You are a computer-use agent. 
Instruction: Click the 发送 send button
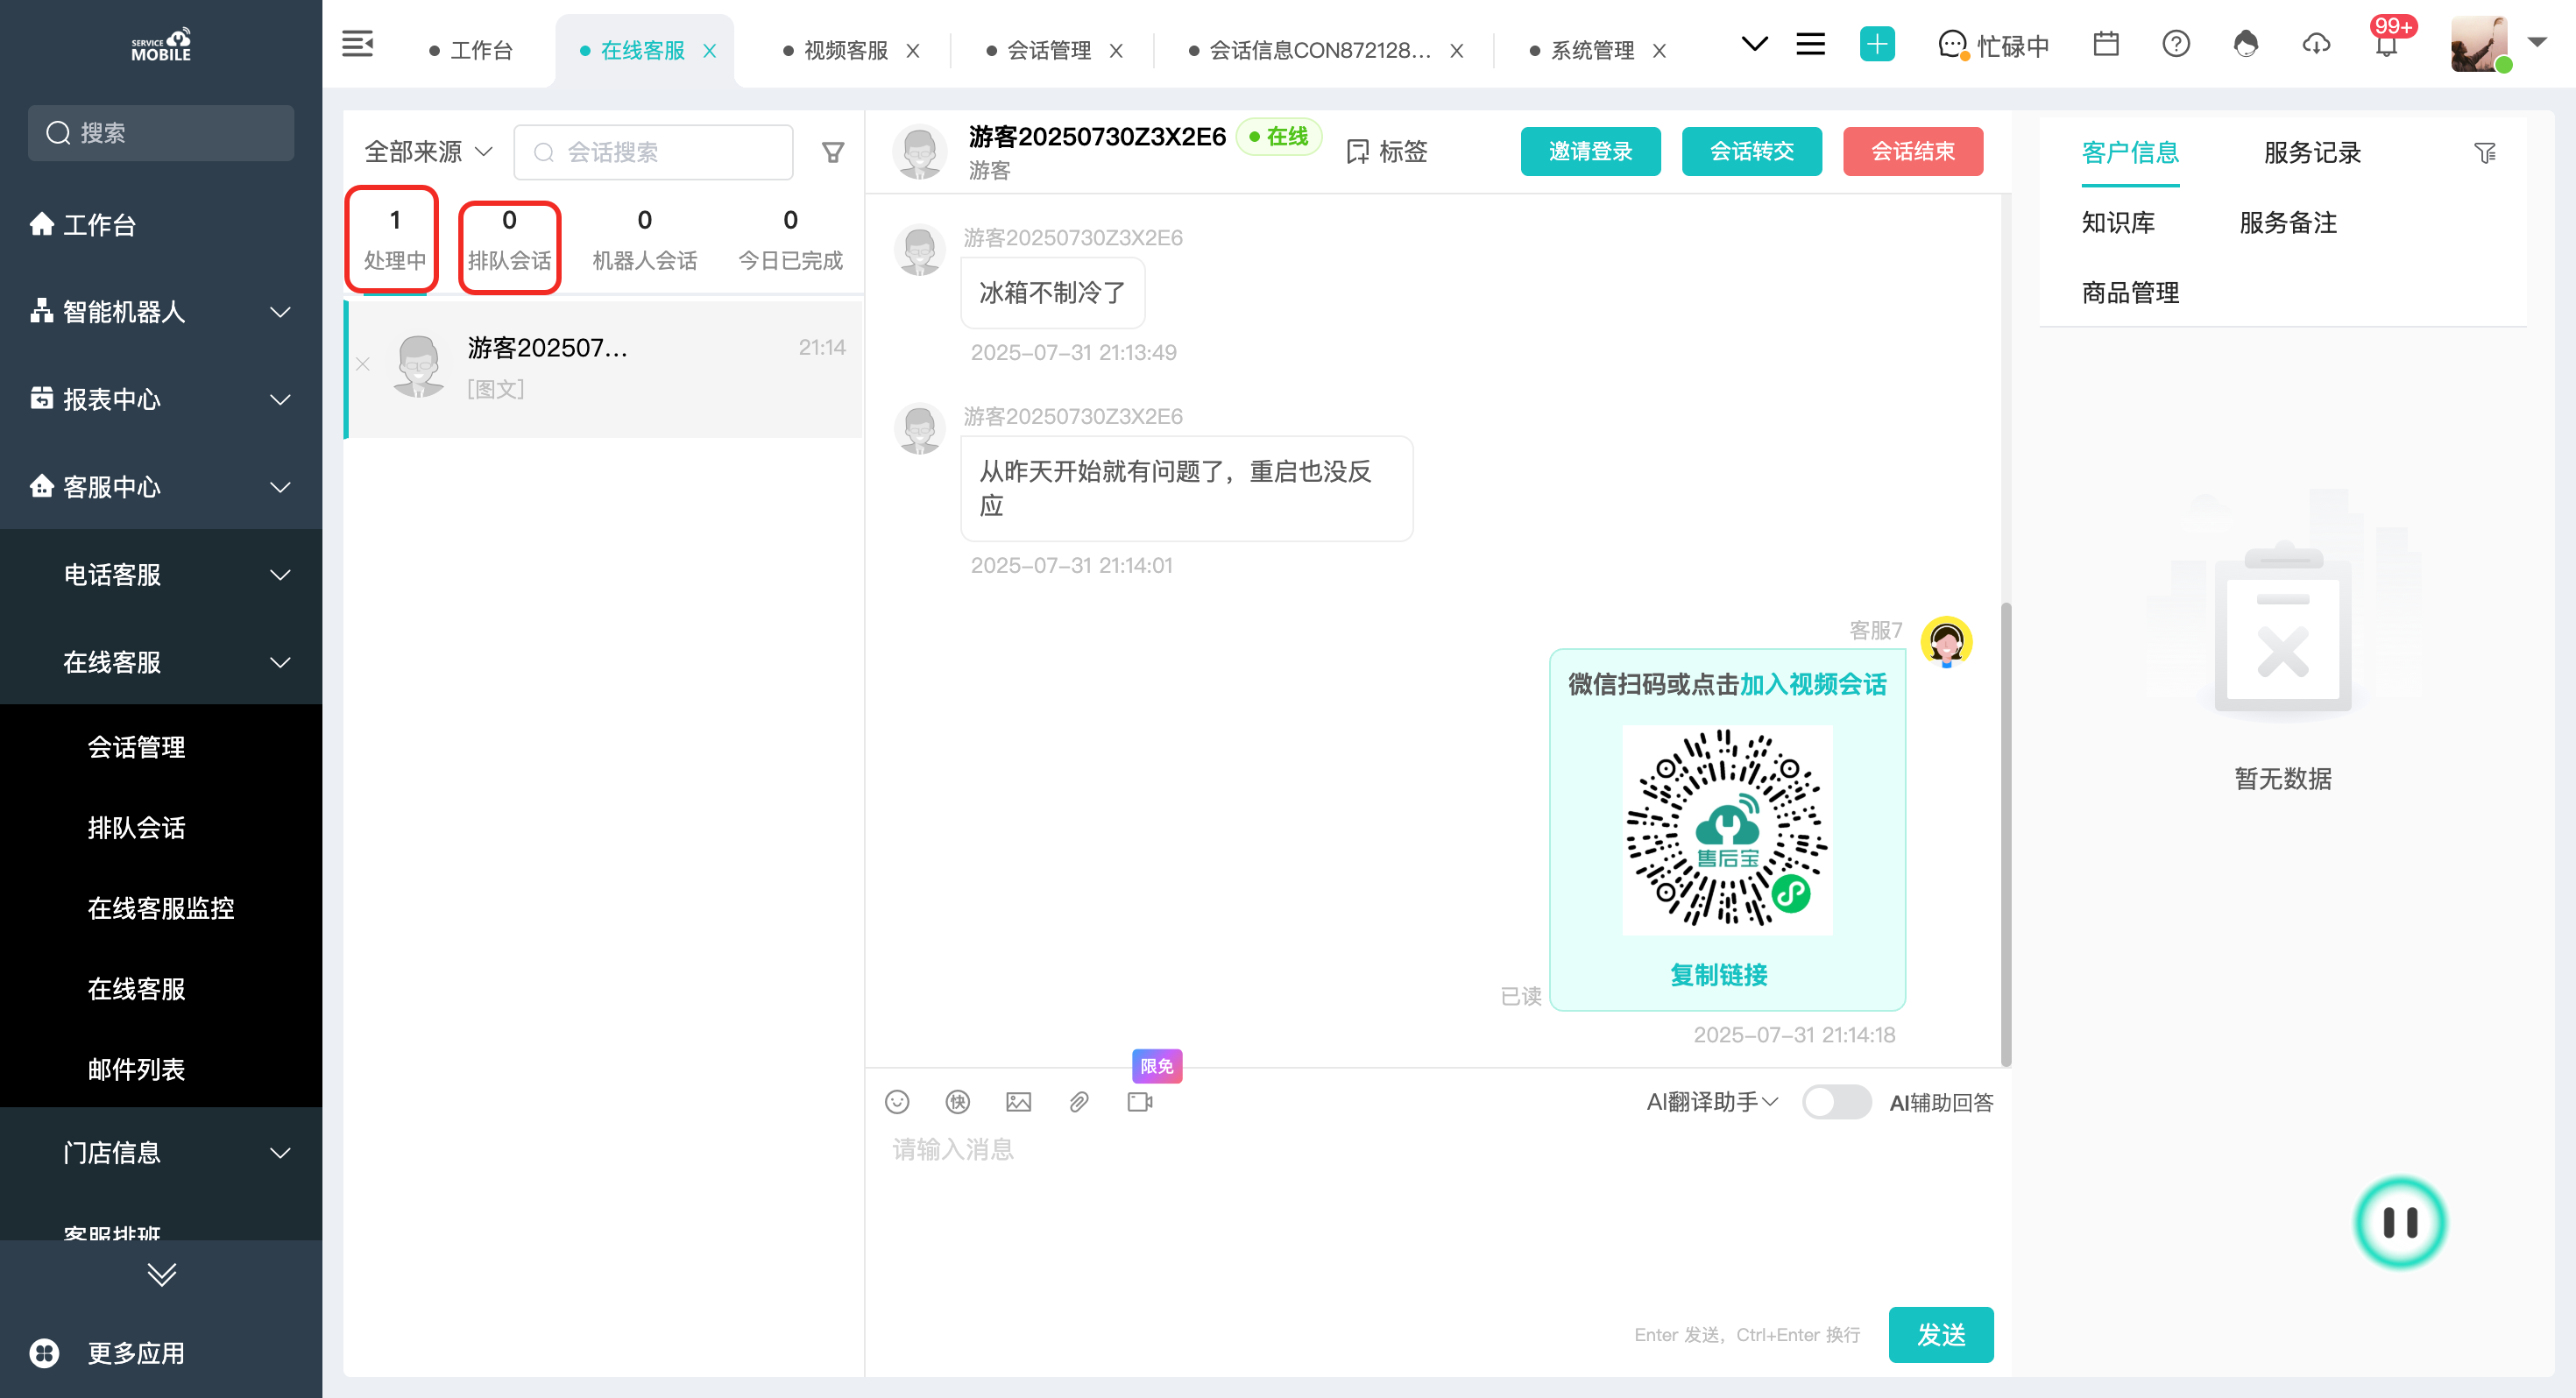1940,1334
